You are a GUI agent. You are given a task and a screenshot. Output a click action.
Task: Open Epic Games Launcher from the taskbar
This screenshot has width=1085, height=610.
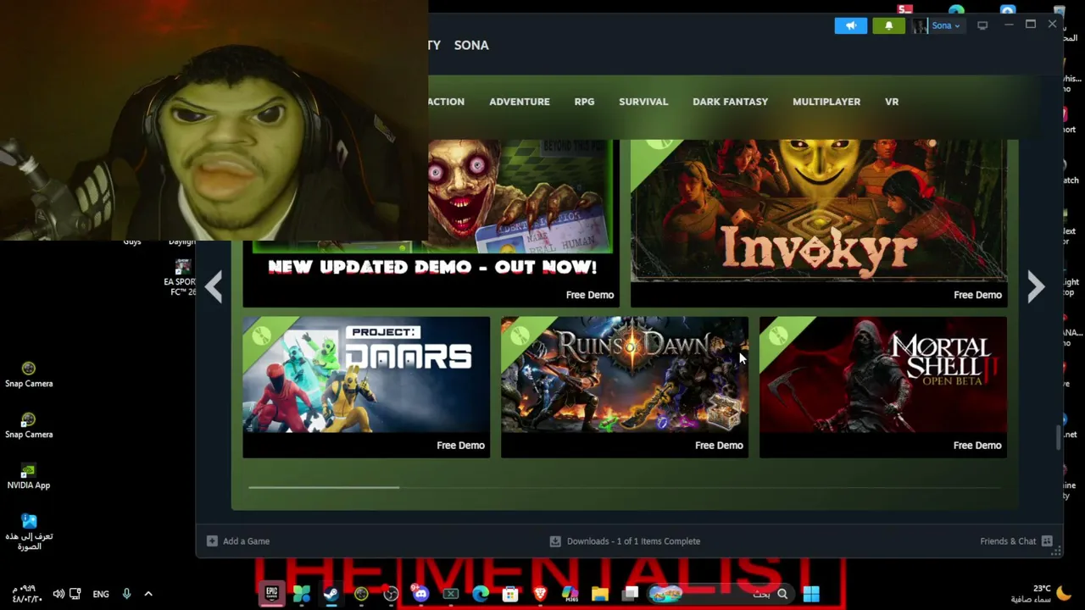(x=271, y=594)
